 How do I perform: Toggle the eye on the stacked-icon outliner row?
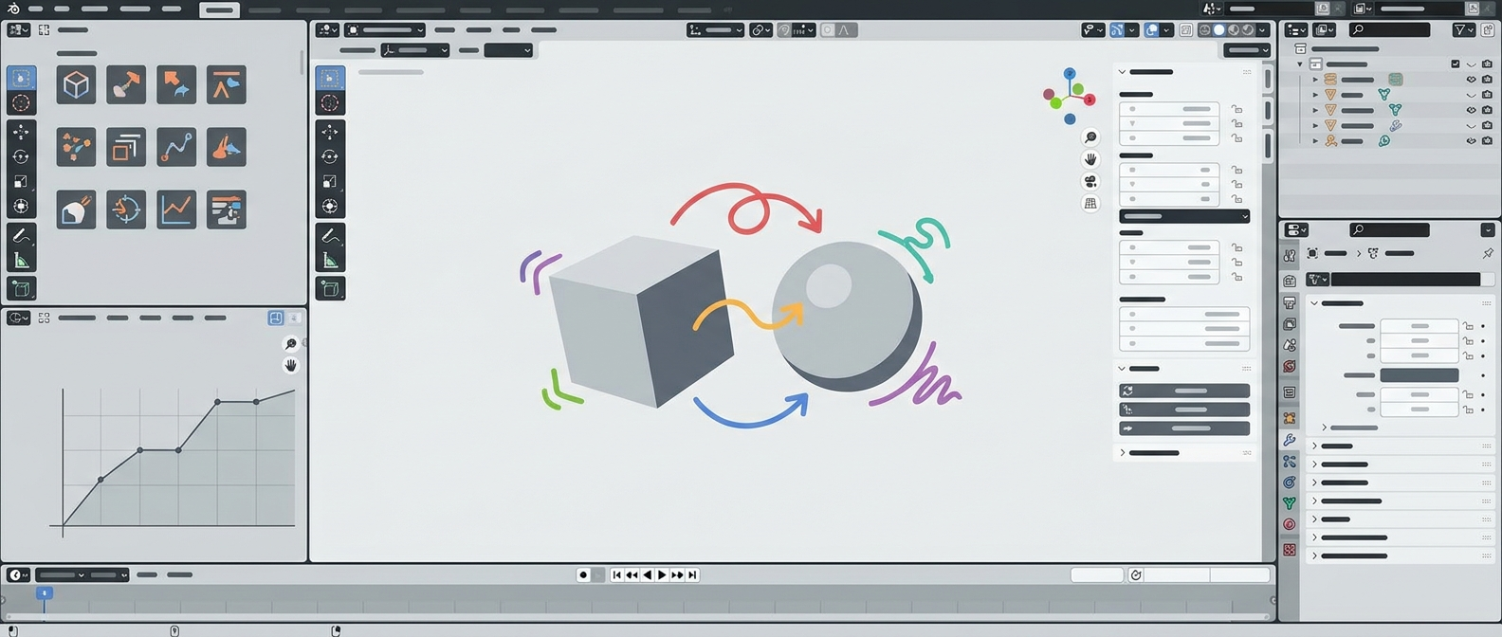tap(1472, 81)
